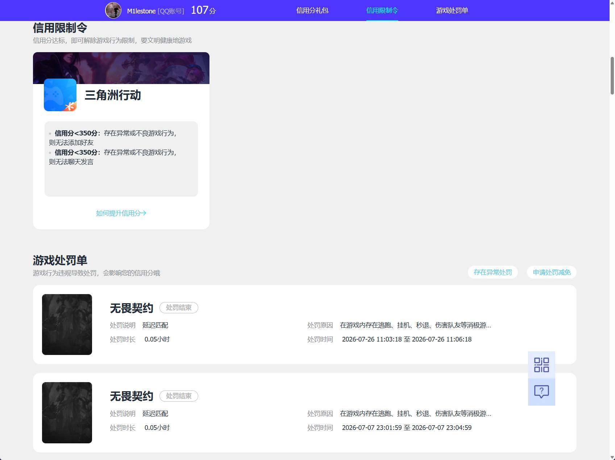Click the [QQ账号] account label
Image resolution: width=615 pixels, height=460 pixels.
(171, 11)
